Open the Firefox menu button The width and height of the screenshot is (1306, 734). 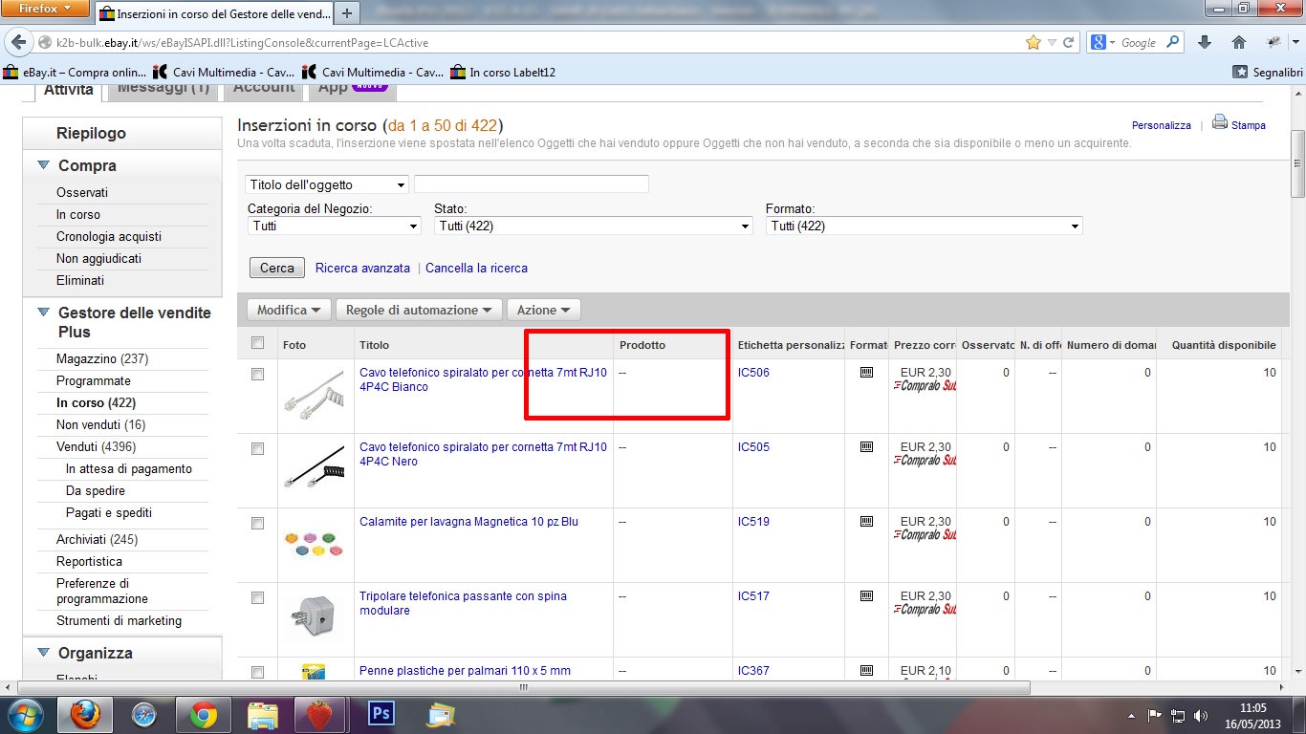click(x=44, y=9)
